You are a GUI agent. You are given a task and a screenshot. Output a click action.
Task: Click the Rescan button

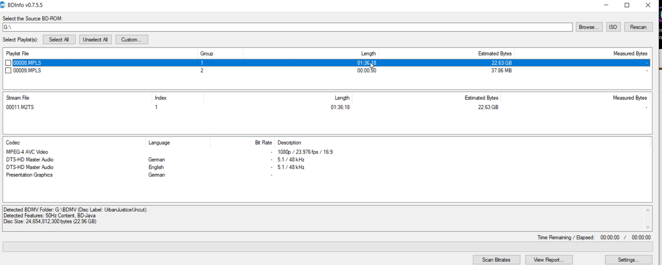click(638, 27)
